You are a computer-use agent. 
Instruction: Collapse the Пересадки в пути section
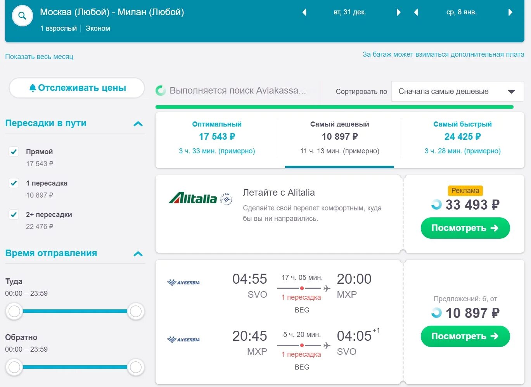pos(138,124)
